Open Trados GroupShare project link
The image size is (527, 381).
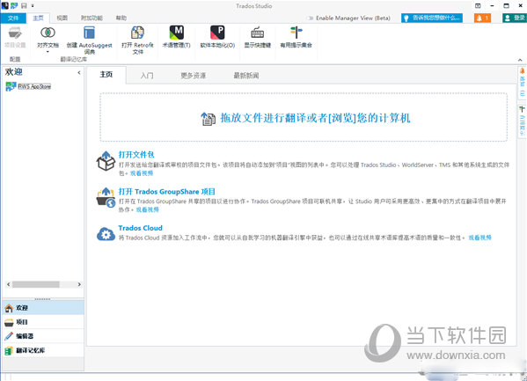166,191
